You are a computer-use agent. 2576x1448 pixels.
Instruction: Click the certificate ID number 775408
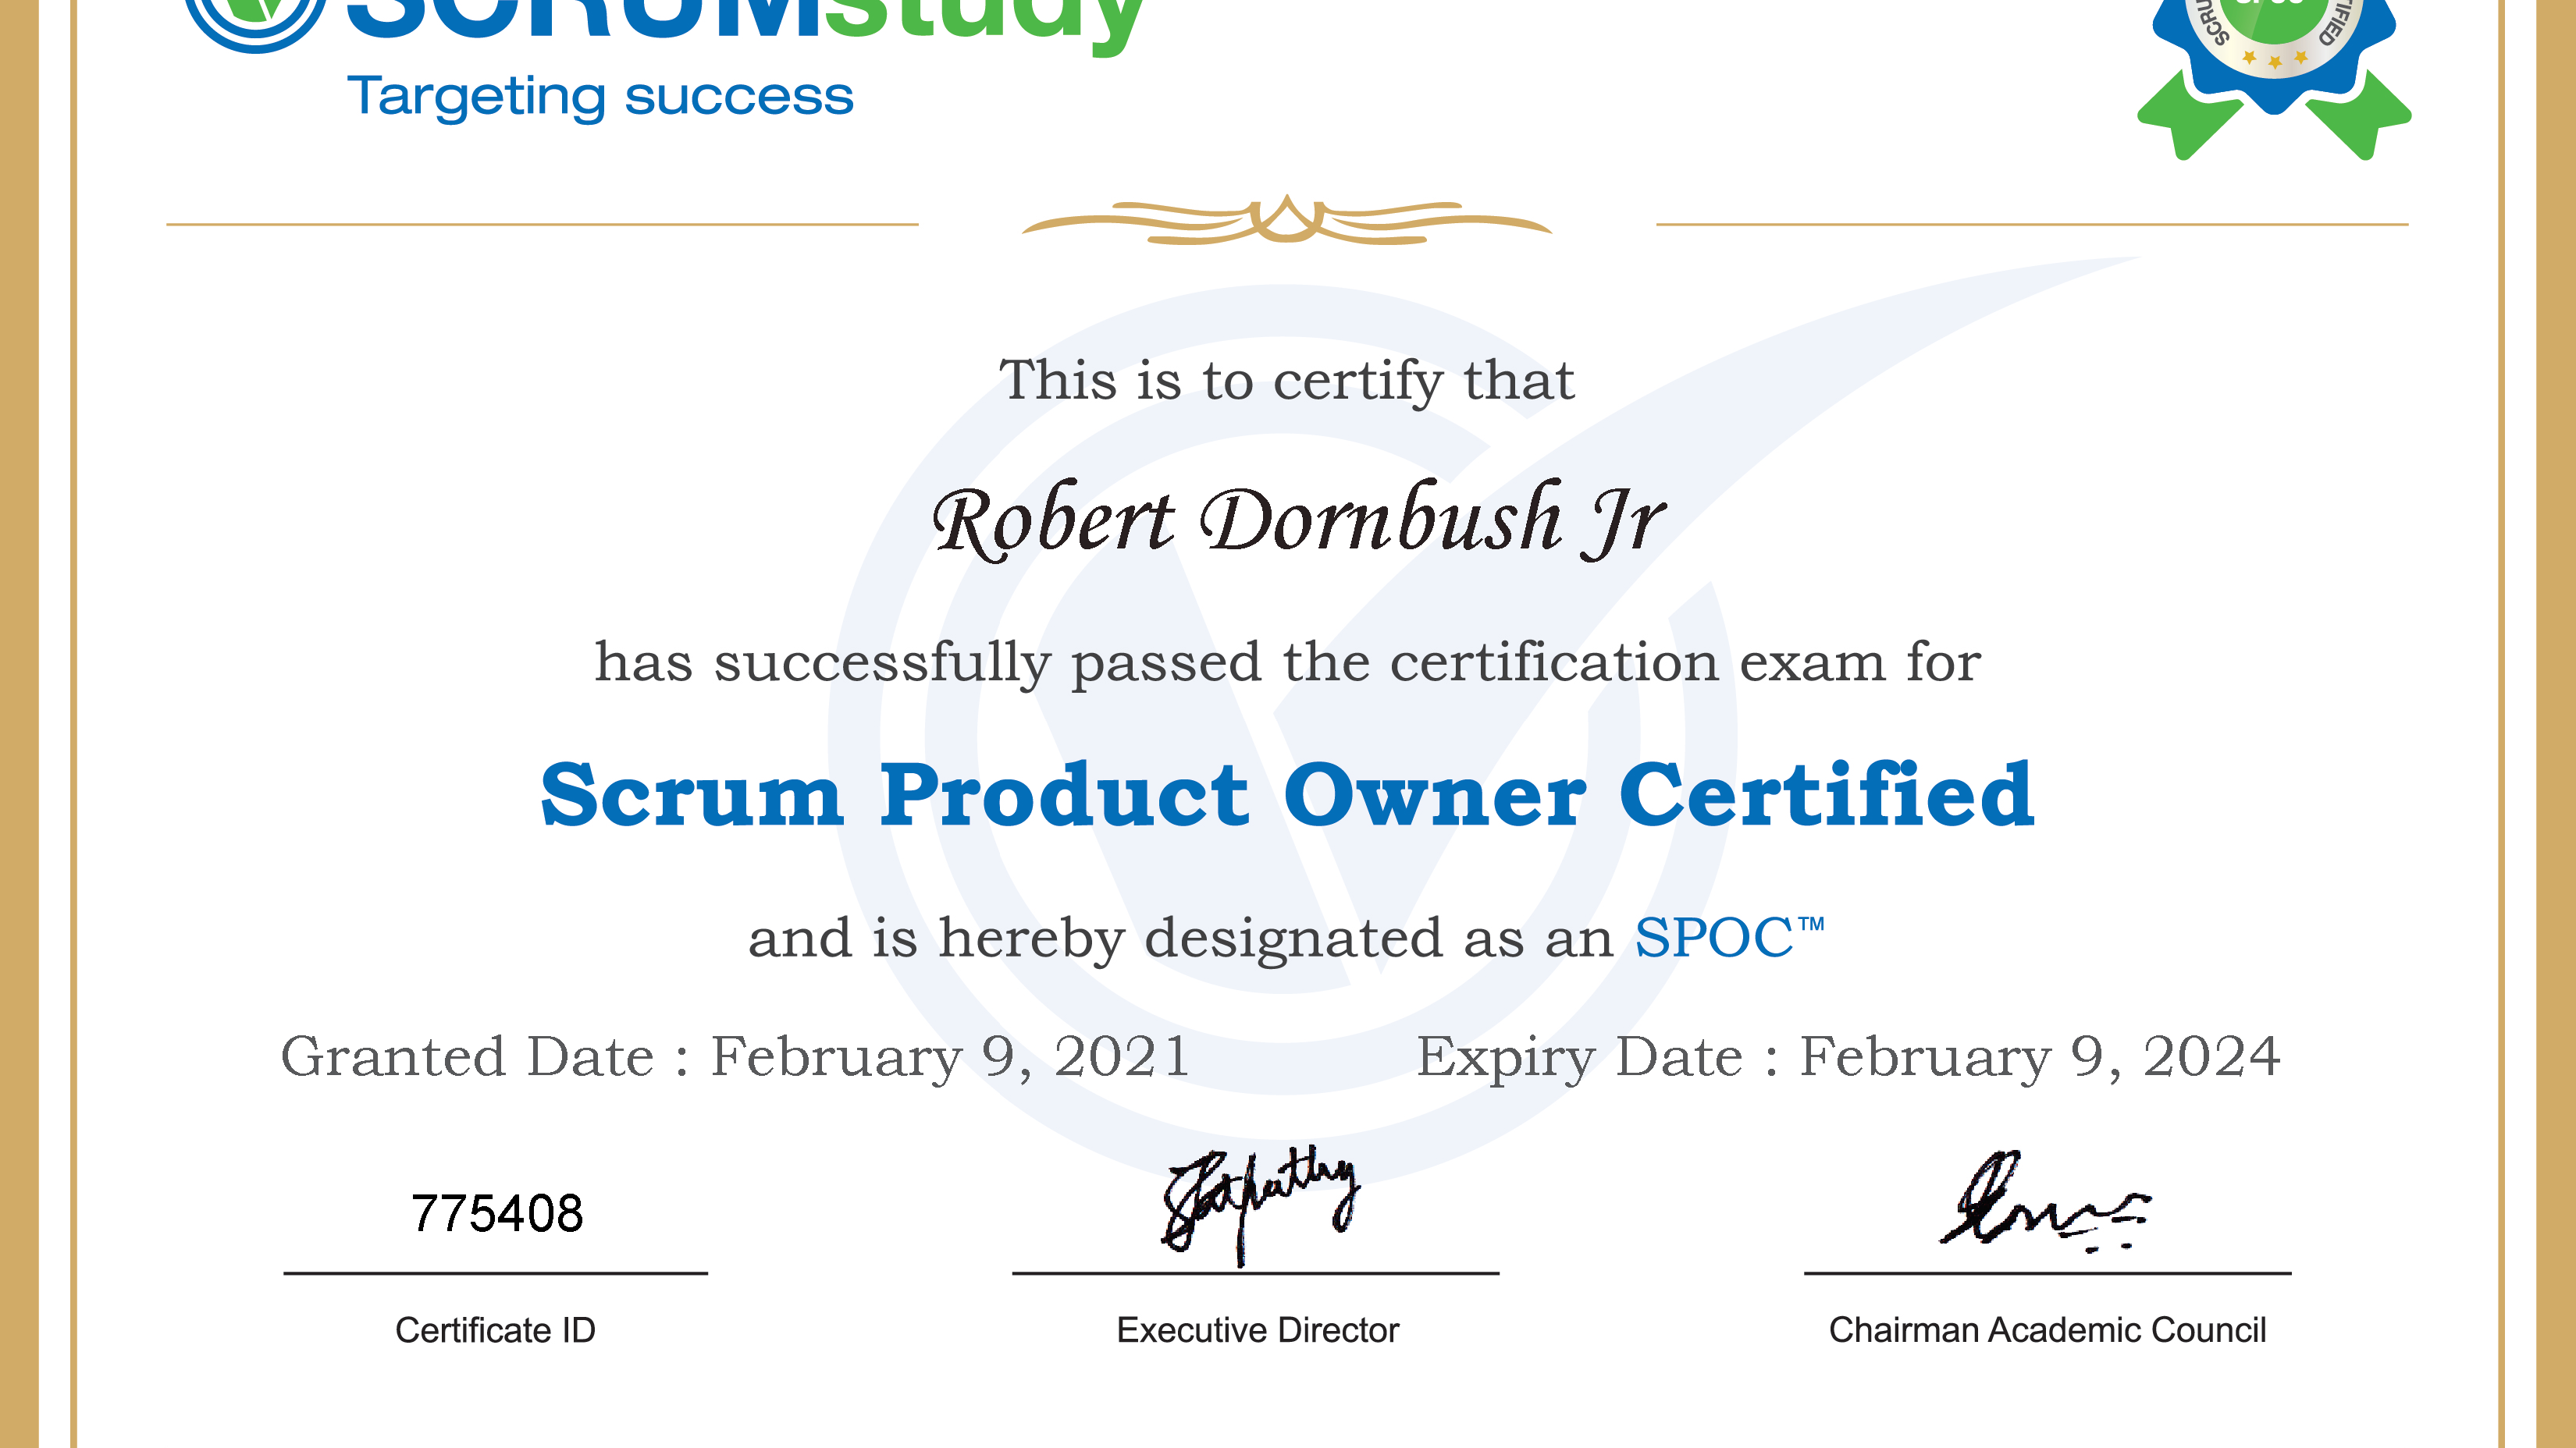[x=497, y=1213]
